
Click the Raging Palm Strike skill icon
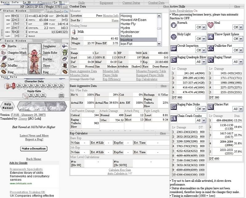(x=174, y=107)
